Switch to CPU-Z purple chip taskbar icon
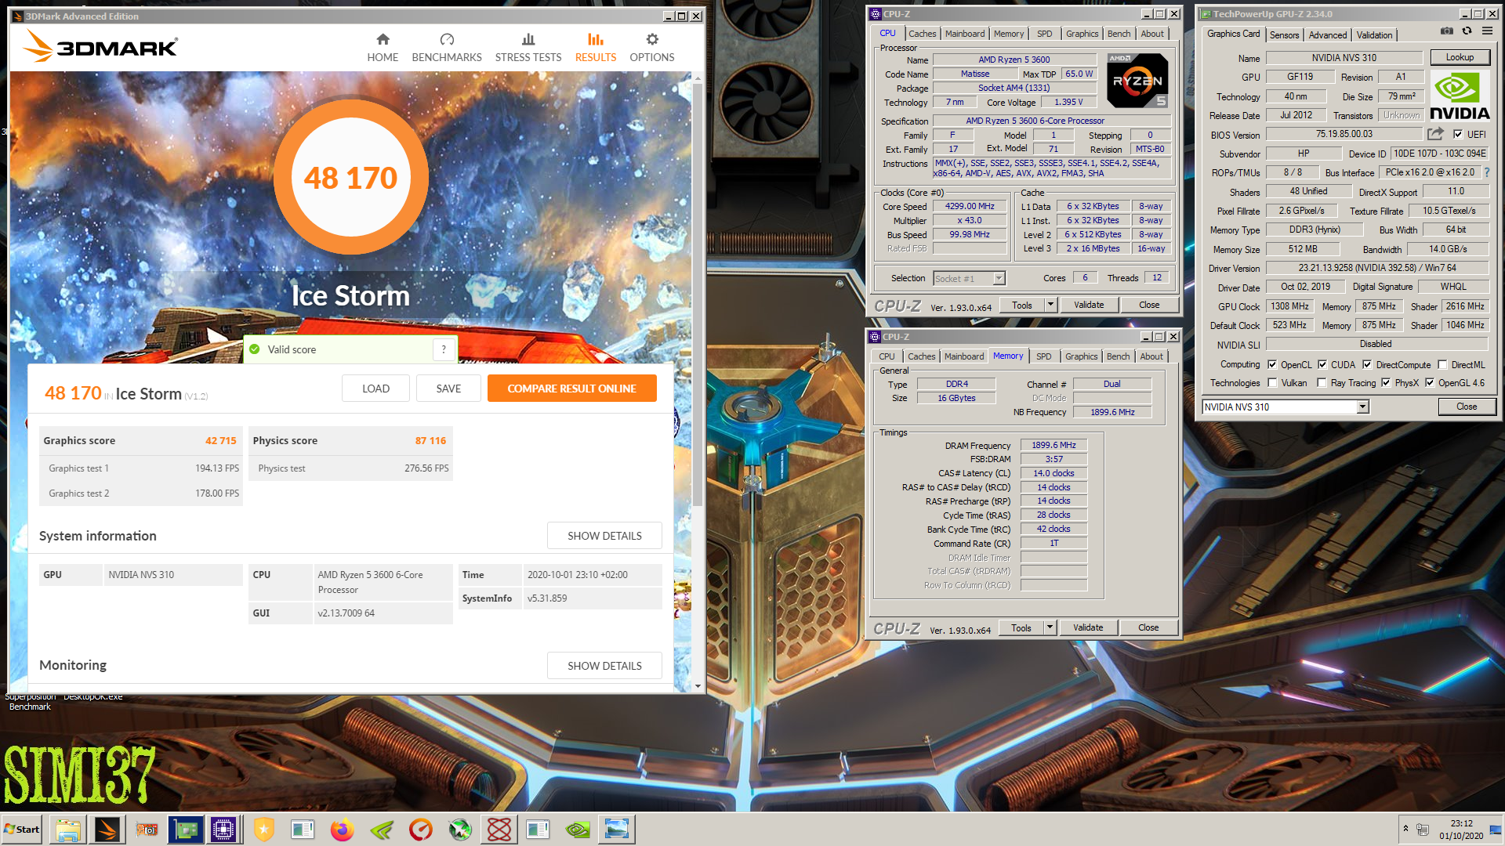 coord(223,830)
